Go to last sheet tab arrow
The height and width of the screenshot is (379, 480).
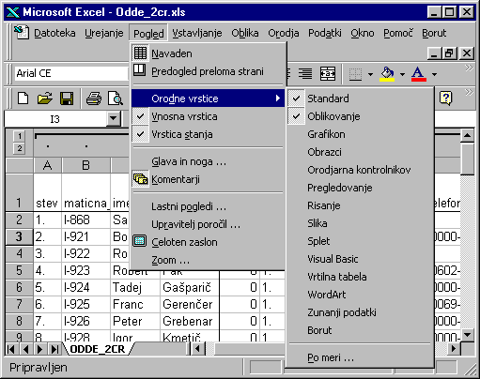pos(54,349)
